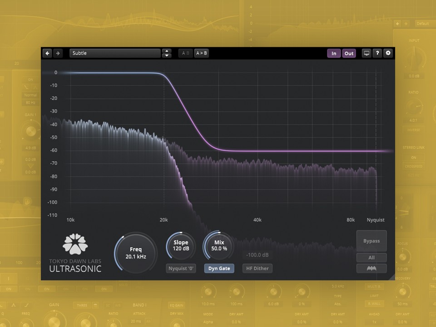Toggle the Out spectrum display button

(349, 54)
